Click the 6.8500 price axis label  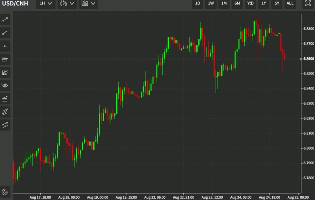tap(309, 74)
